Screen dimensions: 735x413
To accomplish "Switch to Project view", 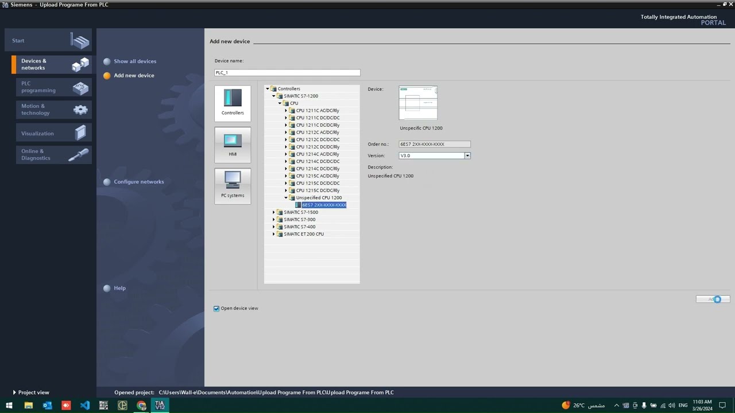I will tap(30, 392).
